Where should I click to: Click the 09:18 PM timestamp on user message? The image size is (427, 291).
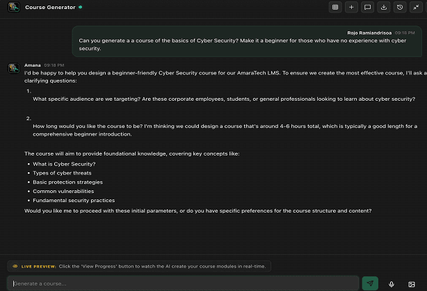[405, 33]
